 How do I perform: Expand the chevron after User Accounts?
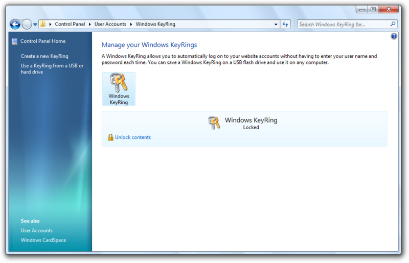131,24
